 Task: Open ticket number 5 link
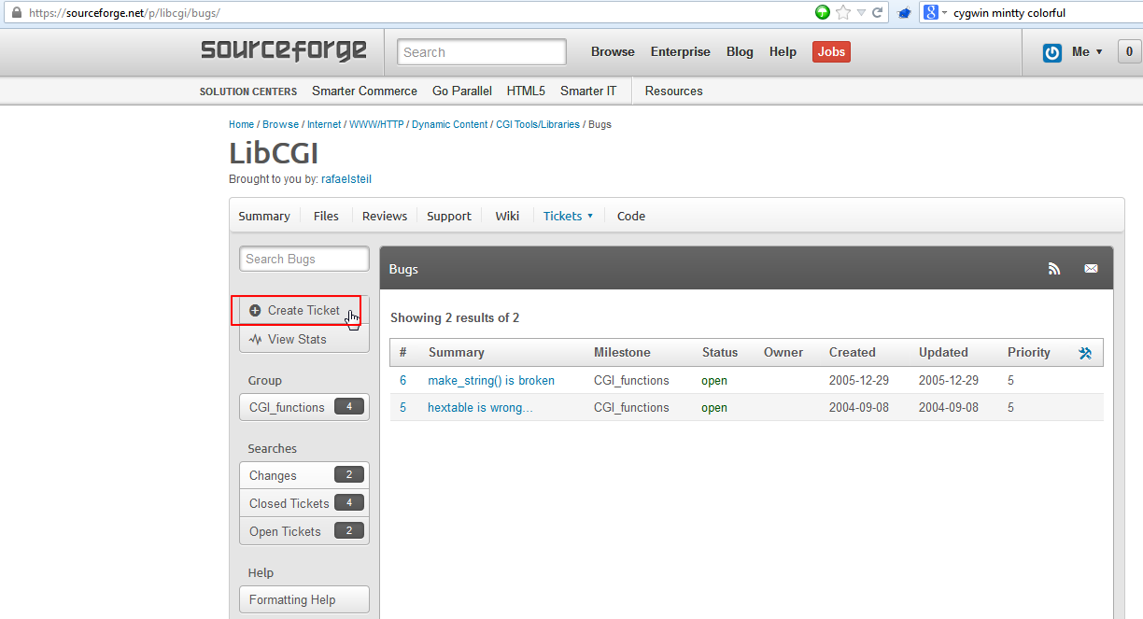pyautogui.click(x=403, y=408)
